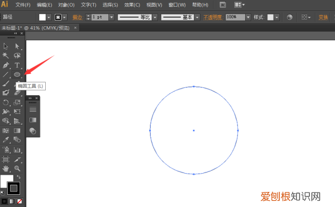This screenshot has height=207, width=335.
Task: Open the 编辑(E) menu
Action: [x=45, y=4]
